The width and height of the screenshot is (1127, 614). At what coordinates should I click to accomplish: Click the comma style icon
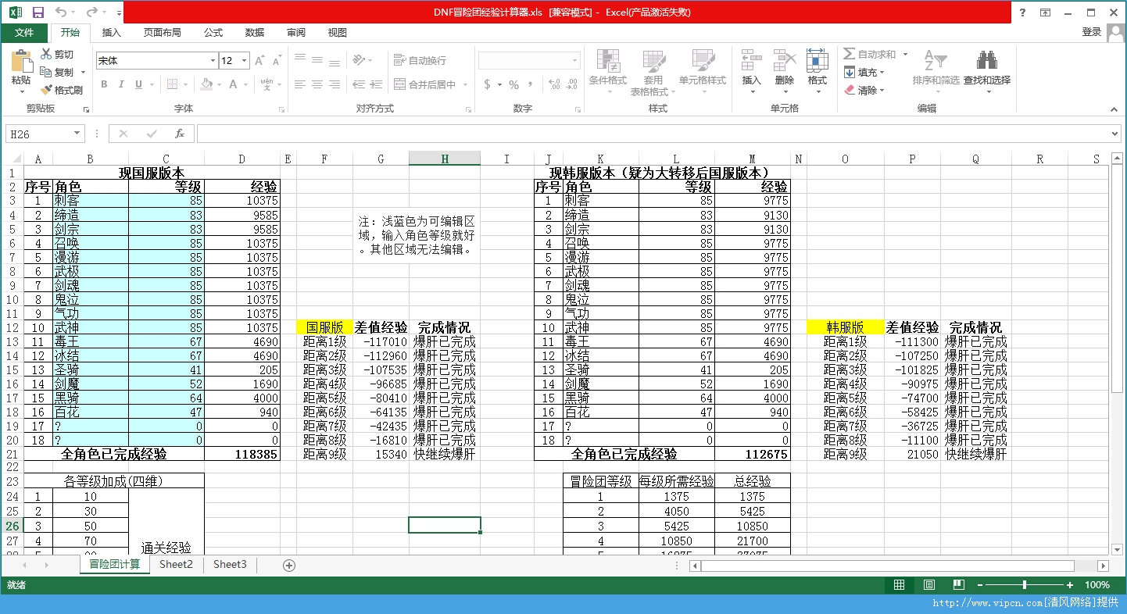[532, 84]
